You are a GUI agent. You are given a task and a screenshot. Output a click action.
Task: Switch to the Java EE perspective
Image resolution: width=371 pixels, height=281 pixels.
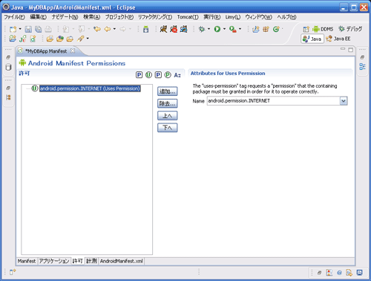338,39
